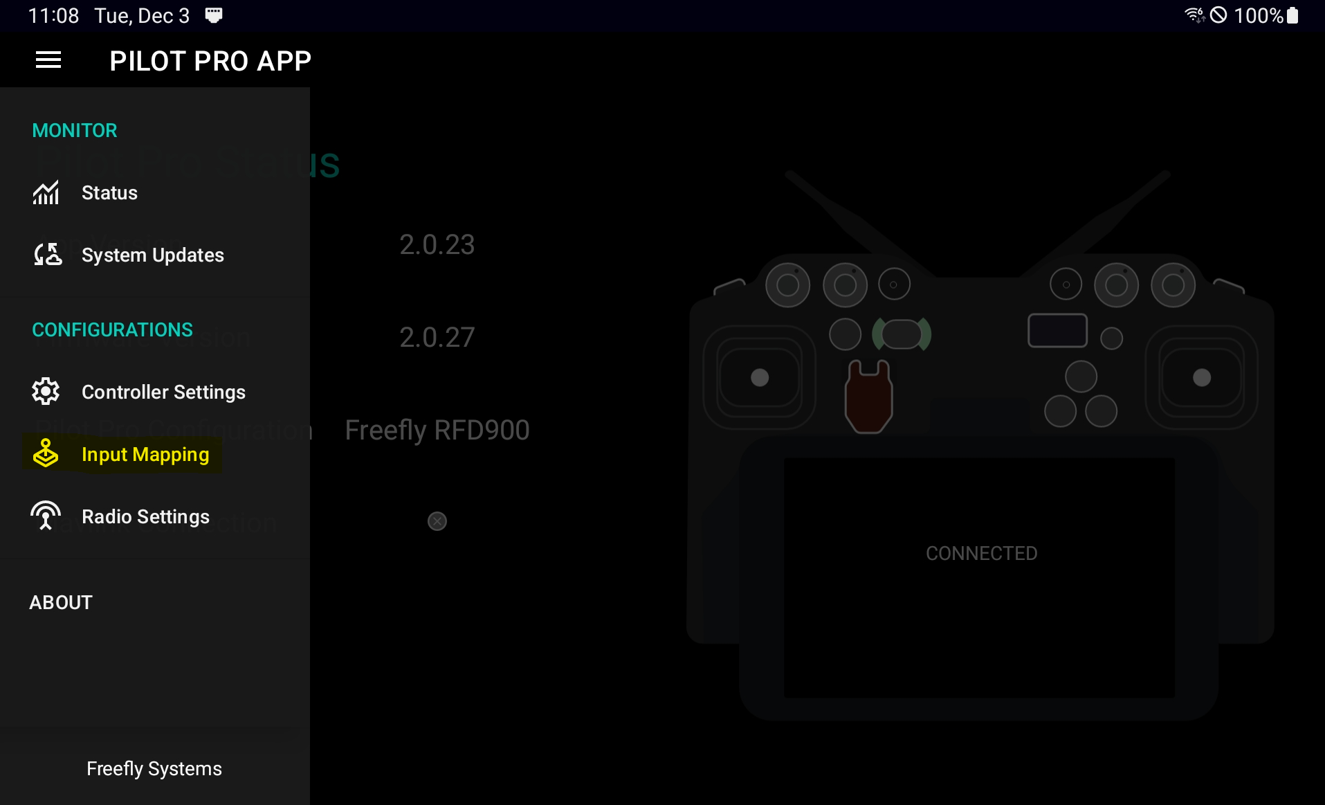
Task: Go to Controller Settings
Action: (163, 392)
